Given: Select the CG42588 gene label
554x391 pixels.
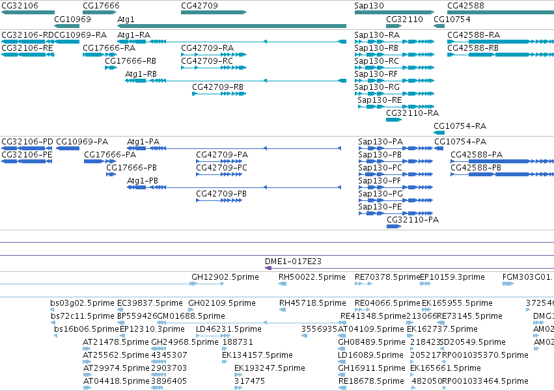Looking at the screenshot, I should [x=465, y=6].
